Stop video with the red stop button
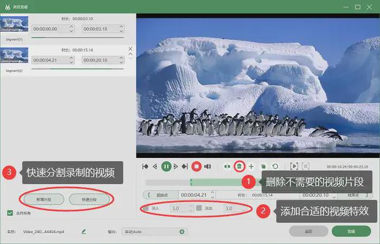 tap(196, 167)
